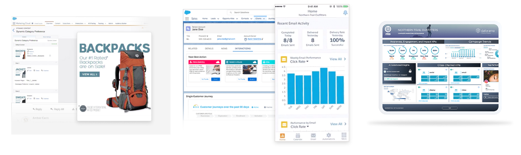521x155 pixels.
Task: Tap the Home icon in bottom bar
Action: pos(282,135)
